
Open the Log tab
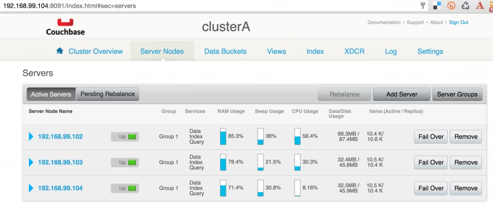click(391, 51)
